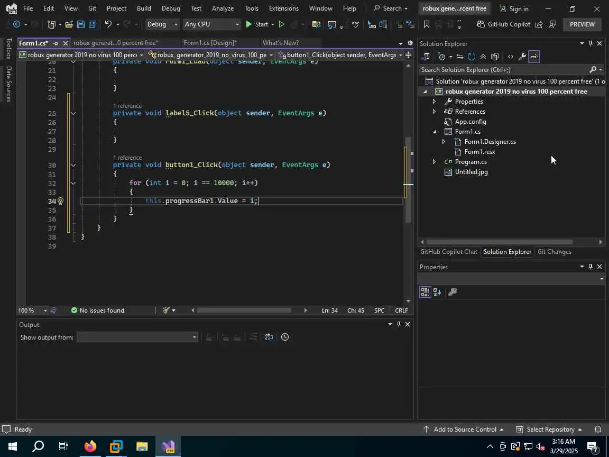Open the Debug configuration dropdown
This screenshot has height=457, width=609.
click(x=162, y=24)
